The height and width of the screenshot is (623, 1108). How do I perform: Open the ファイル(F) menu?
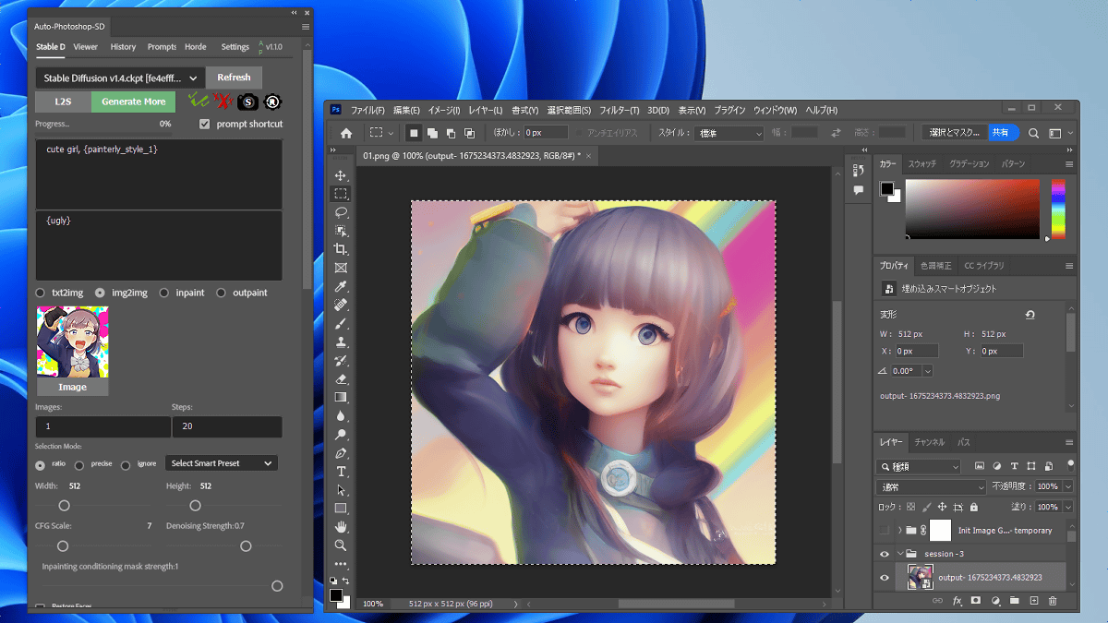(369, 110)
